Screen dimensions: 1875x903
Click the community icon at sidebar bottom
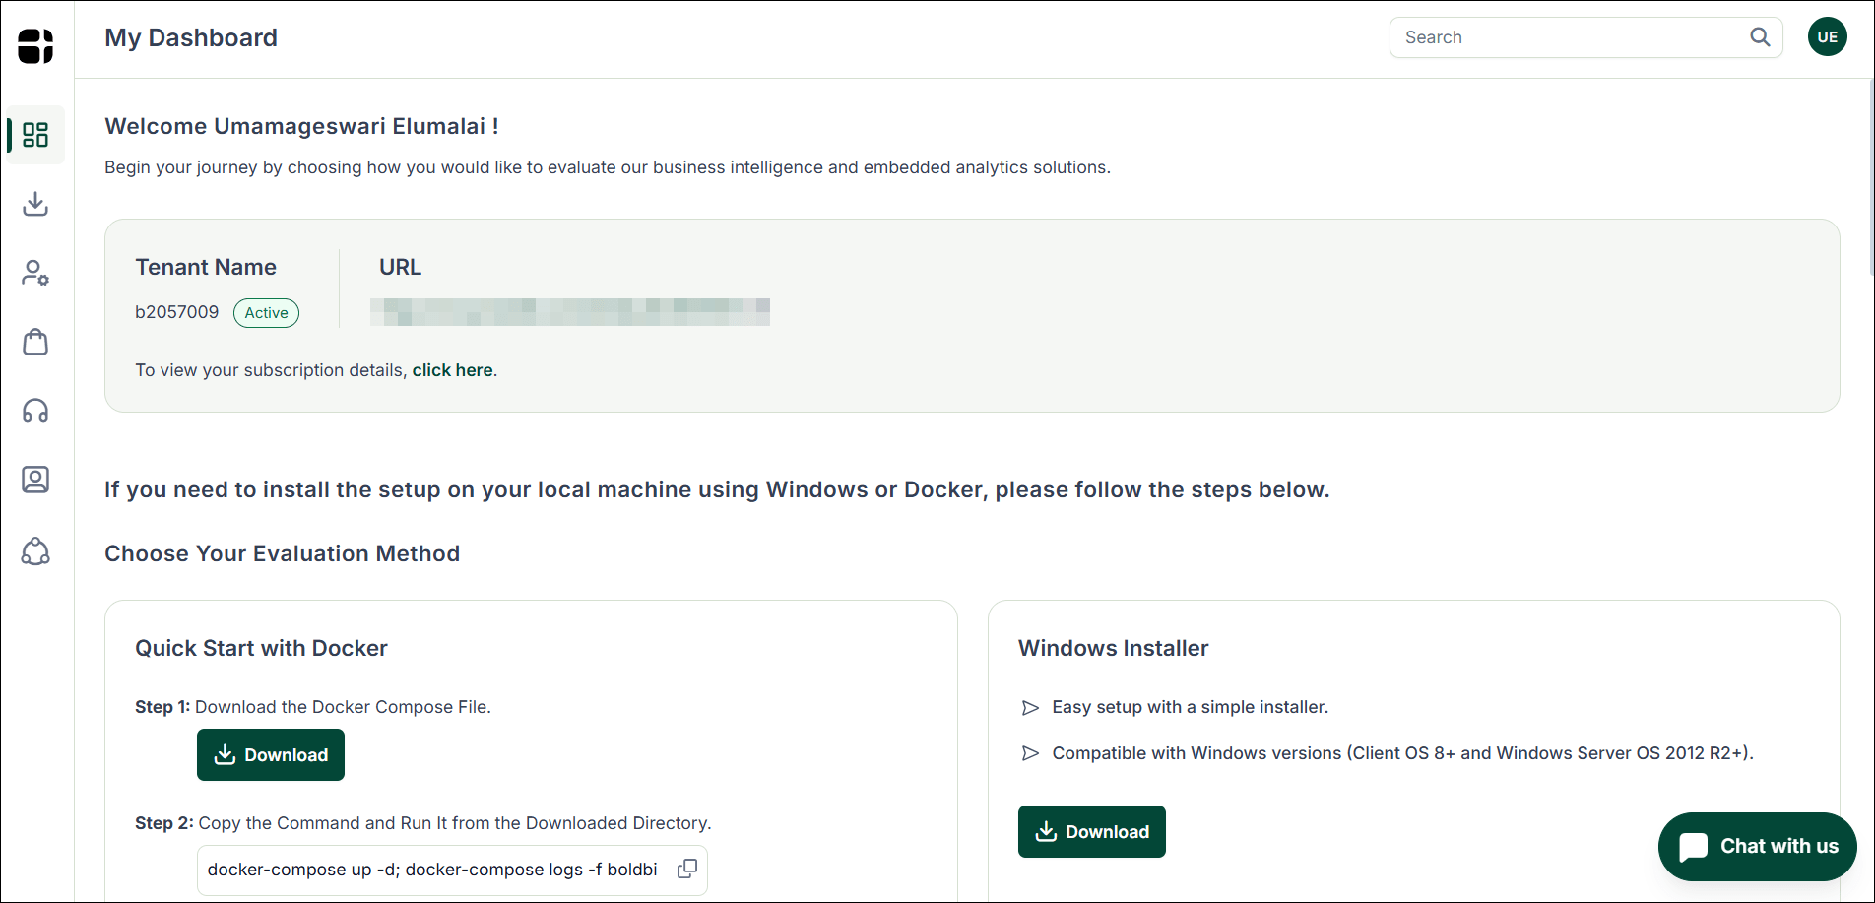[x=35, y=551]
